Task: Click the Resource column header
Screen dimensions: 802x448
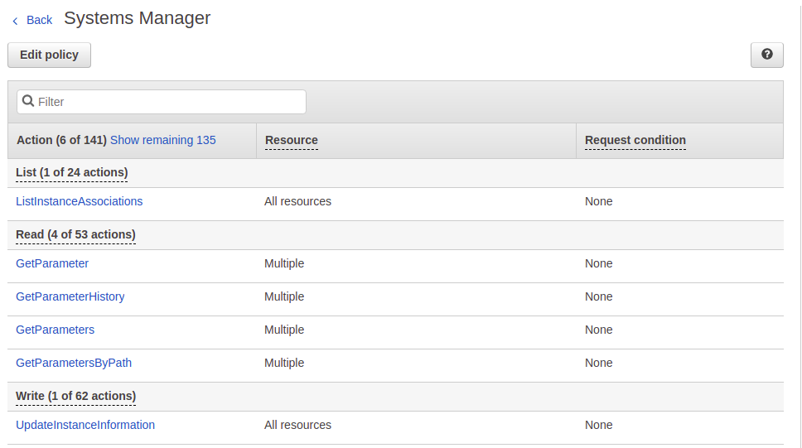Action: [291, 140]
